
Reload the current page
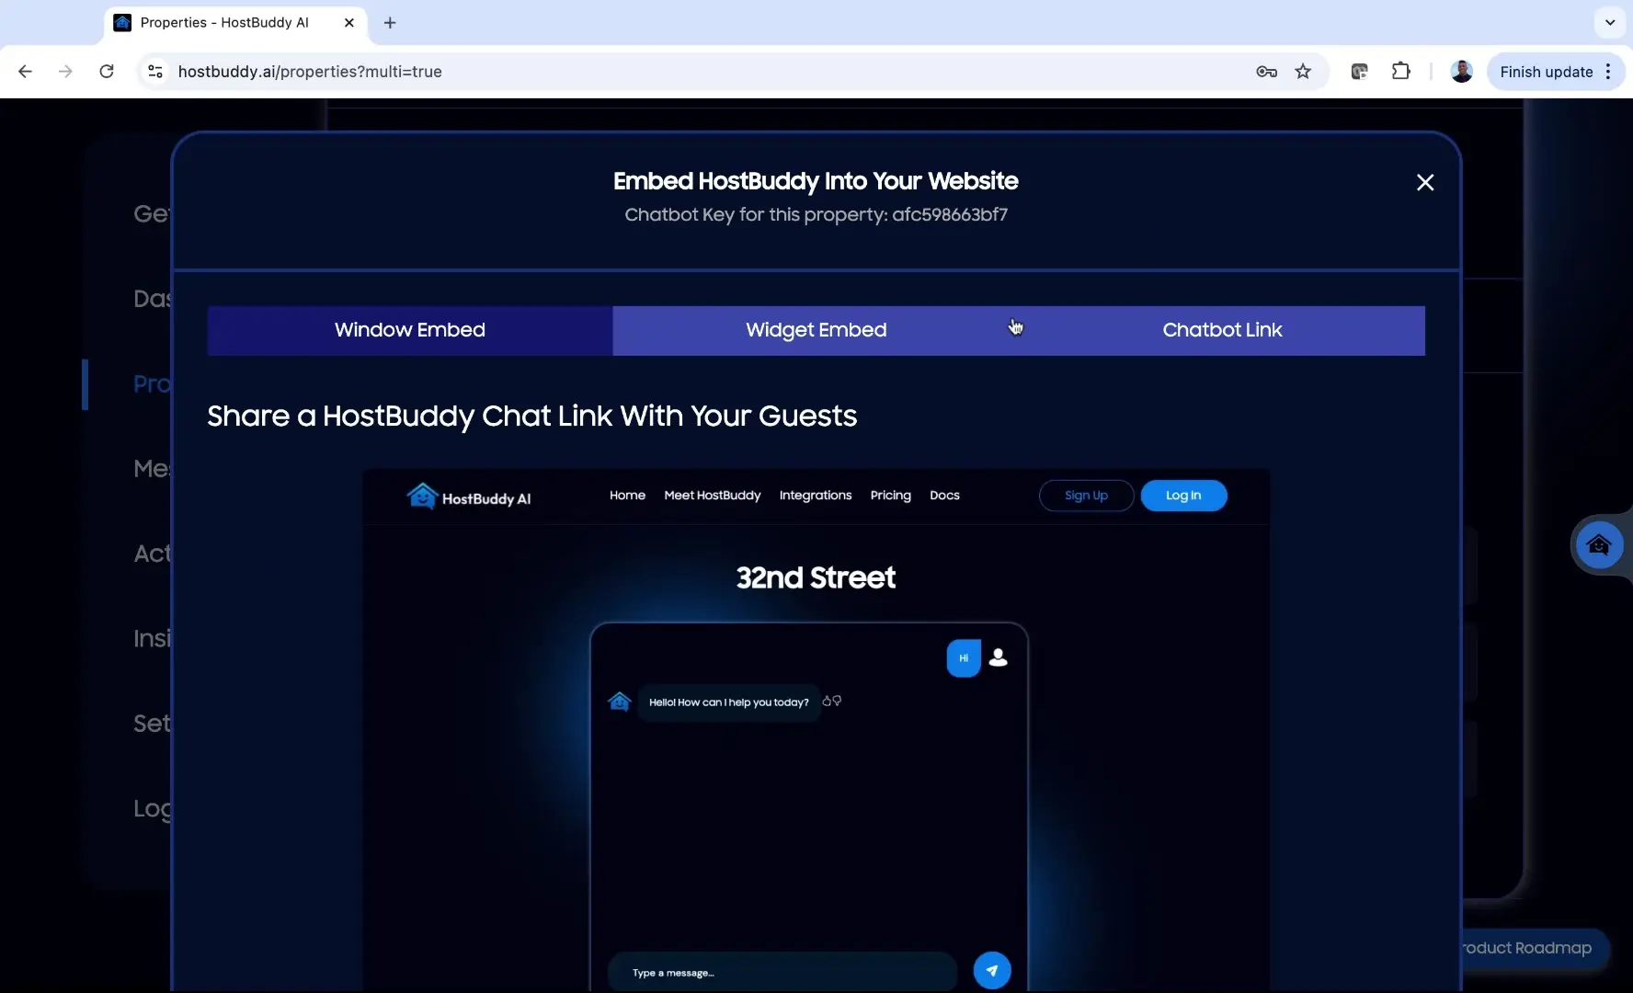point(107,72)
